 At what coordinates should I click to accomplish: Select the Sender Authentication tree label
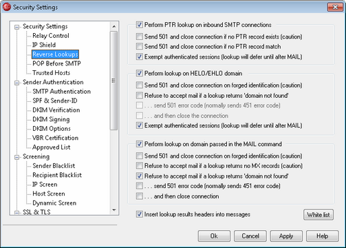(x=53, y=82)
